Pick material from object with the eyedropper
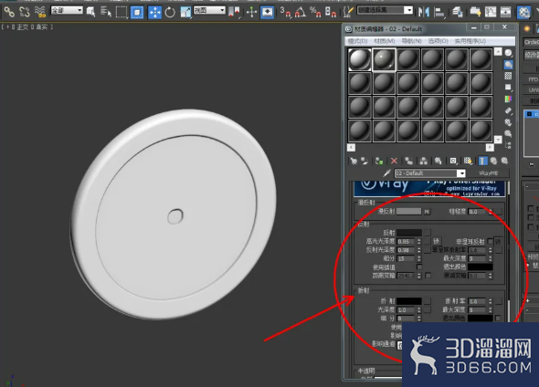 pyautogui.click(x=386, y=173)
